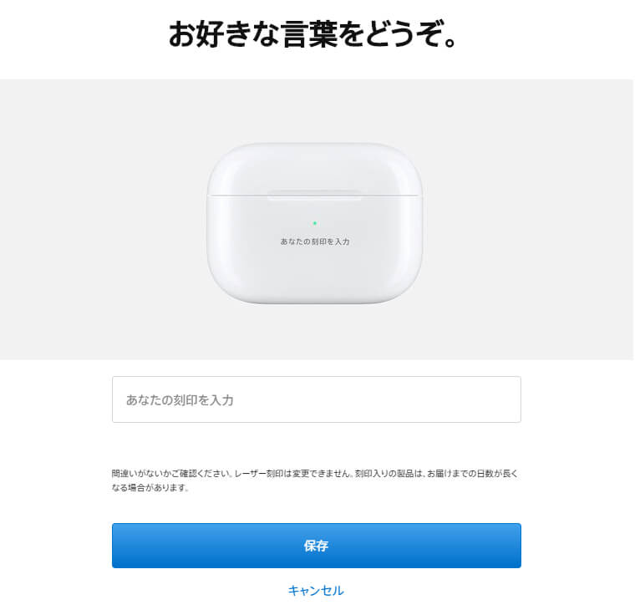The height and width of the screenshot is (610, 635).
Task: Click the rounded top-left corner of the case
Action: (222, 160)
